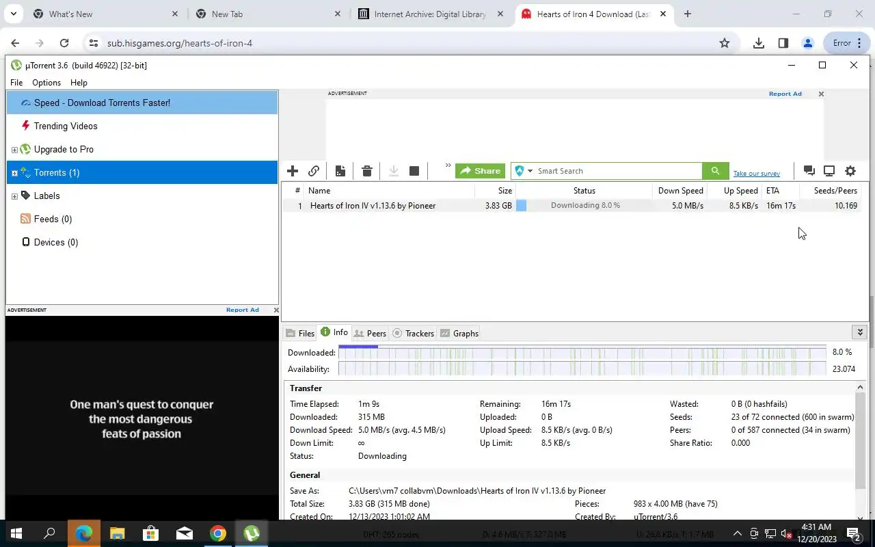Viewport: 875px width, 547px height.
Task: Open remote monitor icon in toolbar
Action: tap(829, 171)
